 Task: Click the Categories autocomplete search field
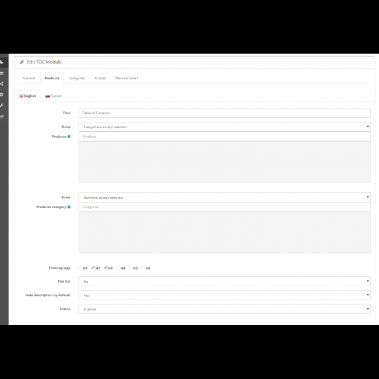[x=224, y=207]
